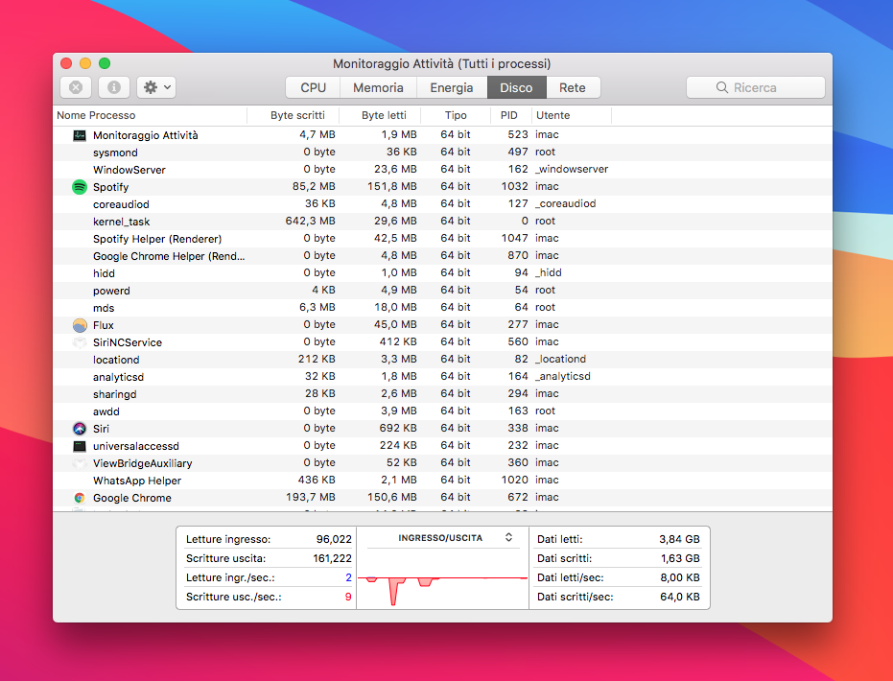The image size is (893, 681).
Task: Click the ViewBridgeAuxiliary icon
Action: 80,463
